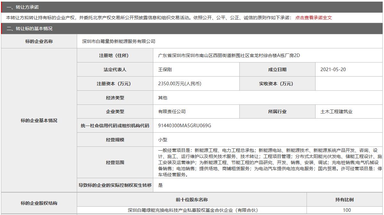Click credit code 91440300MA5GRU069G
The height and width of the screenshot is (215, 384).
pyautogui.click(x=185, y=126)
